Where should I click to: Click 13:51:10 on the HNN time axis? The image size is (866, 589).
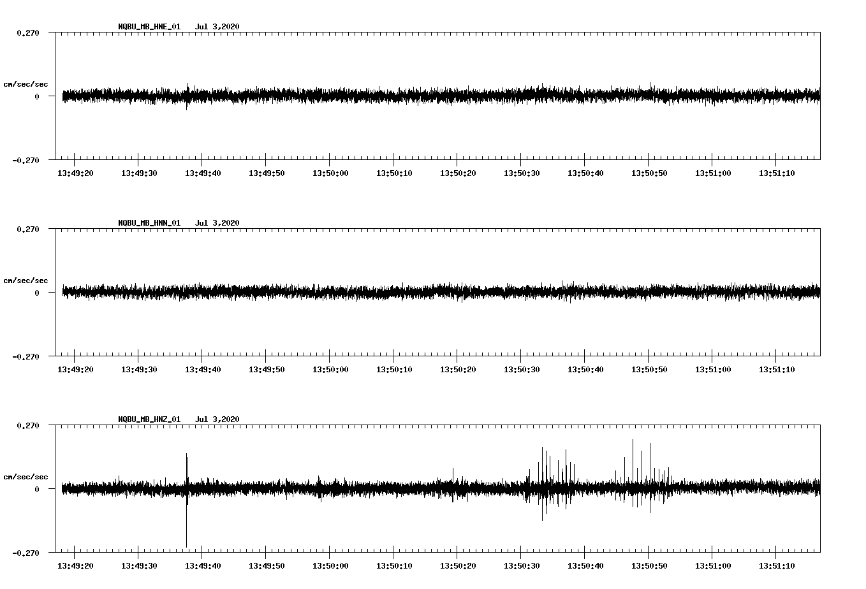tap(777, 370)
